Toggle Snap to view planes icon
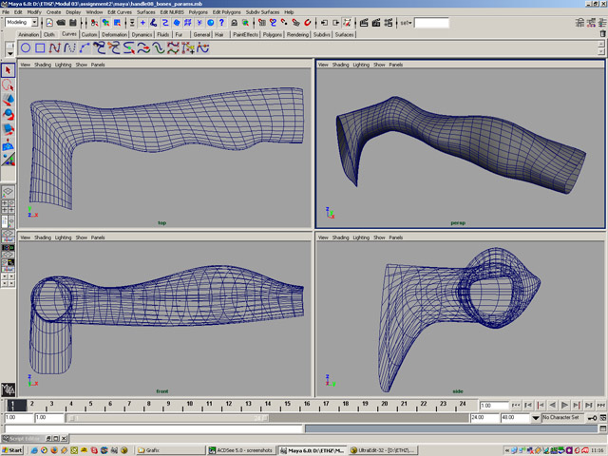 (x=295, y=23)
